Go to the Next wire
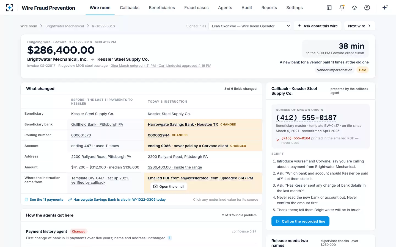396x247 pixels. tap(360, 26)
